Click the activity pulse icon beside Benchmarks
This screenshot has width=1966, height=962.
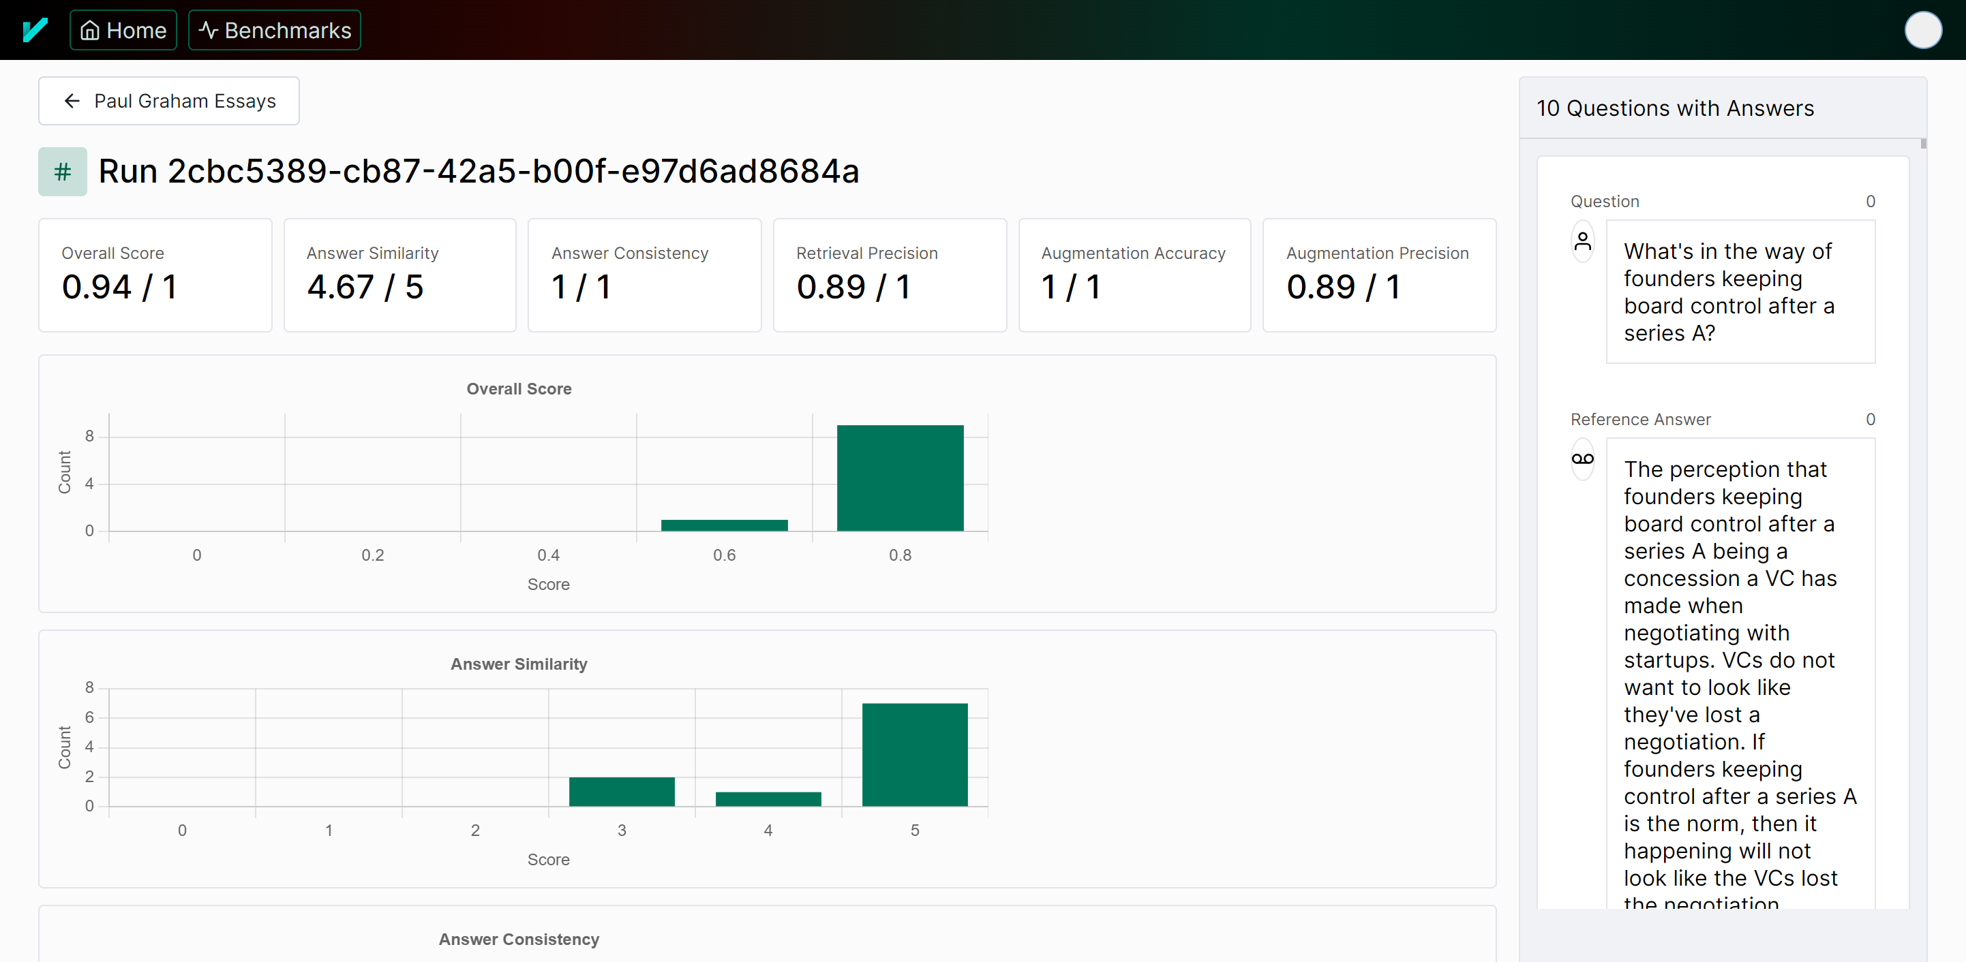(x=209, y=31)
